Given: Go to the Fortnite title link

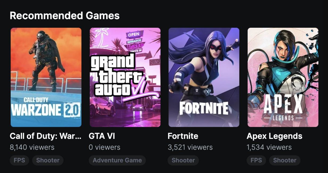Looking at the screenshot, I should click(183, 136).
